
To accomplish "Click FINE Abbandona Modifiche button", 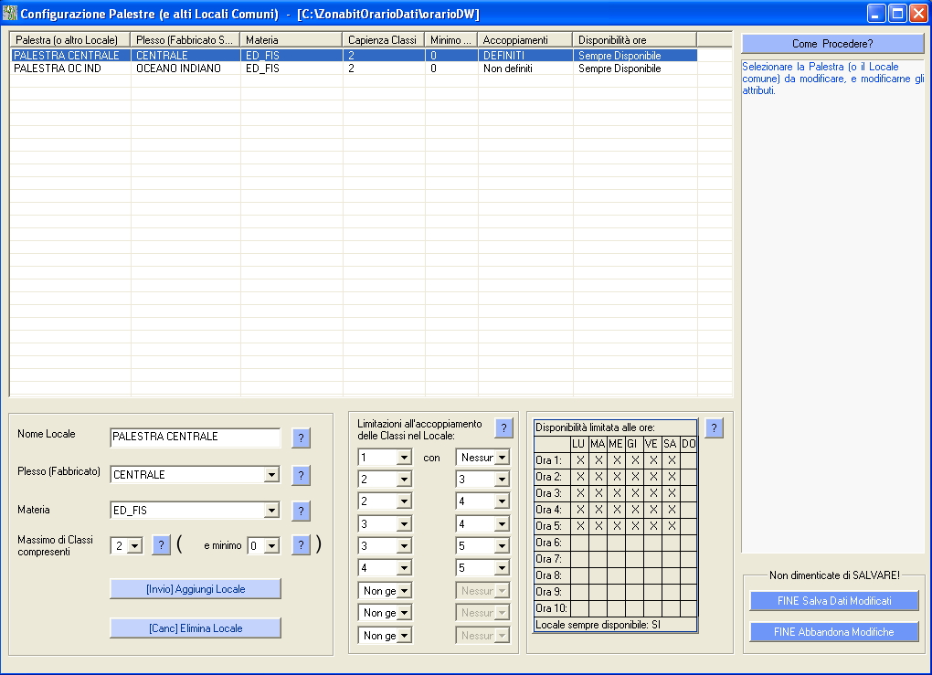I will tap(834, 632).
